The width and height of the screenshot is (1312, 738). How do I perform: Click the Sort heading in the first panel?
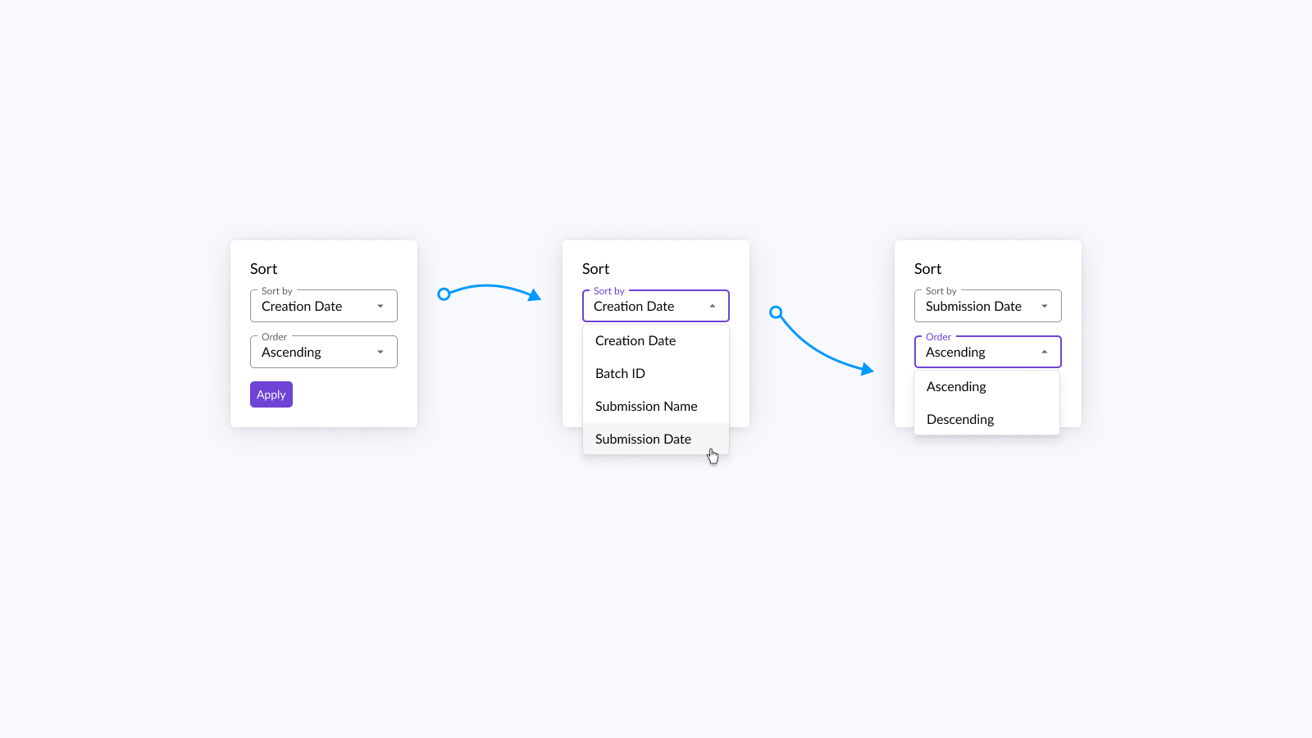click(x=264, y=268)
